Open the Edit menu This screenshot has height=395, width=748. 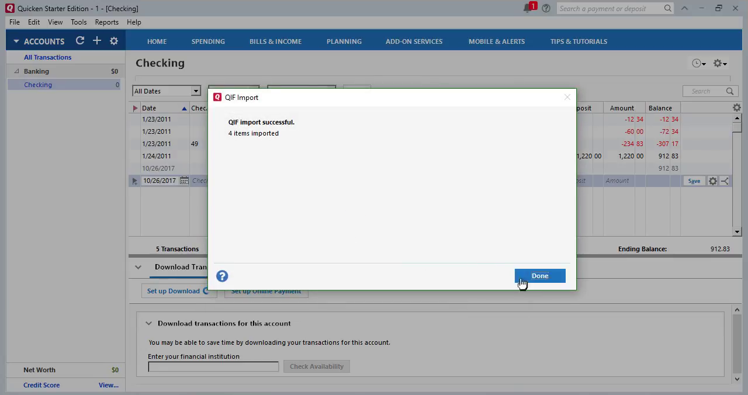point(34,22)
